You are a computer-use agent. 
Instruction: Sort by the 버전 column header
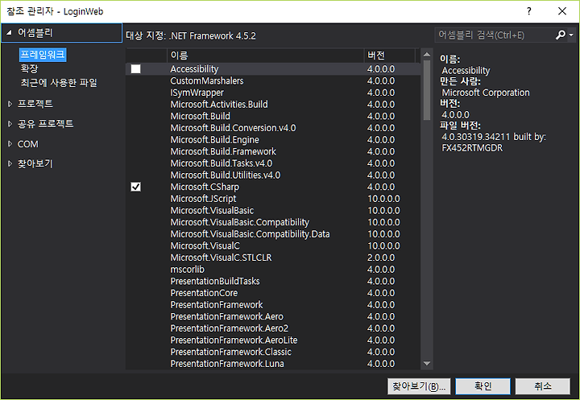[x=390, y=56]
